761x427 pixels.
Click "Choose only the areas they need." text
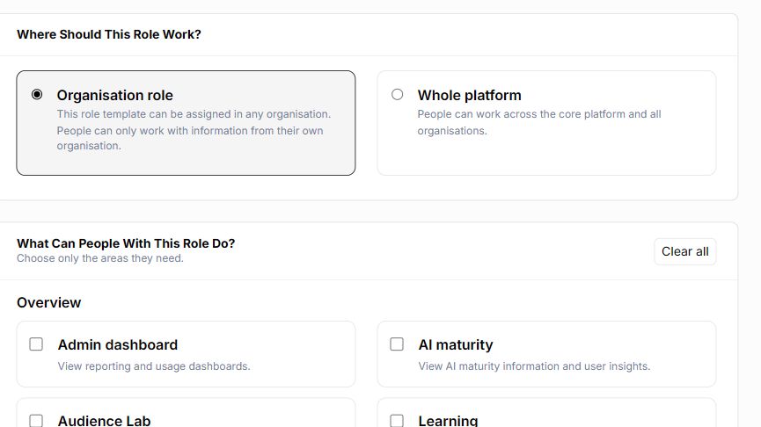click(100, 258)
